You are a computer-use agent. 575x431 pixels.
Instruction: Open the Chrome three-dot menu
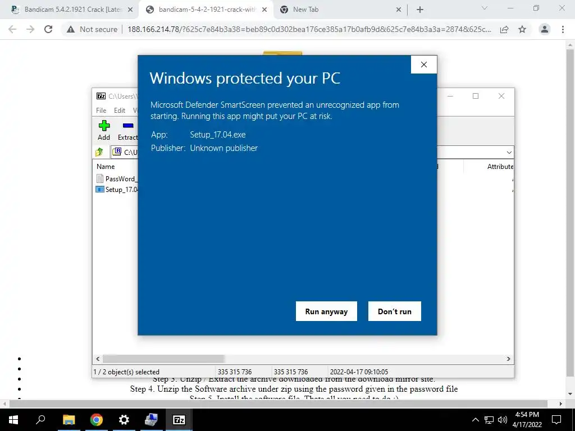563,29
